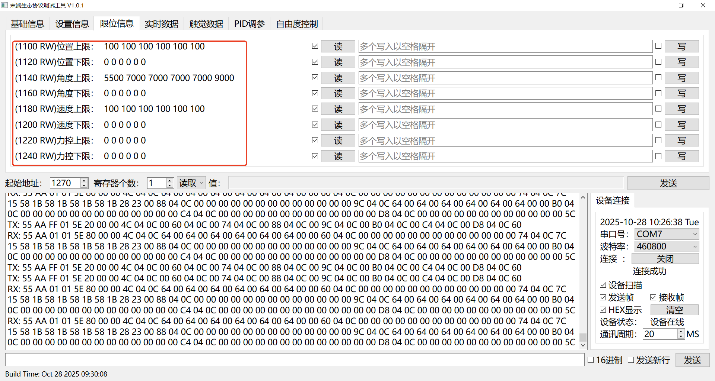Click the write input field for 力控上限

coord(505,141)
